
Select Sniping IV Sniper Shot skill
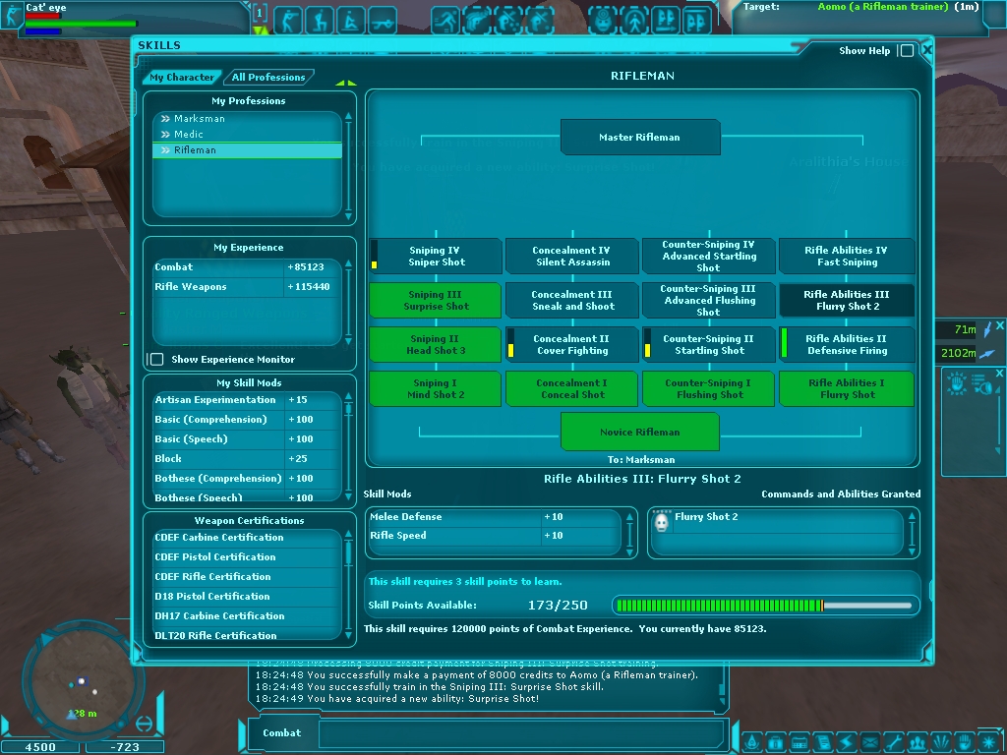(x=437, y=257)
